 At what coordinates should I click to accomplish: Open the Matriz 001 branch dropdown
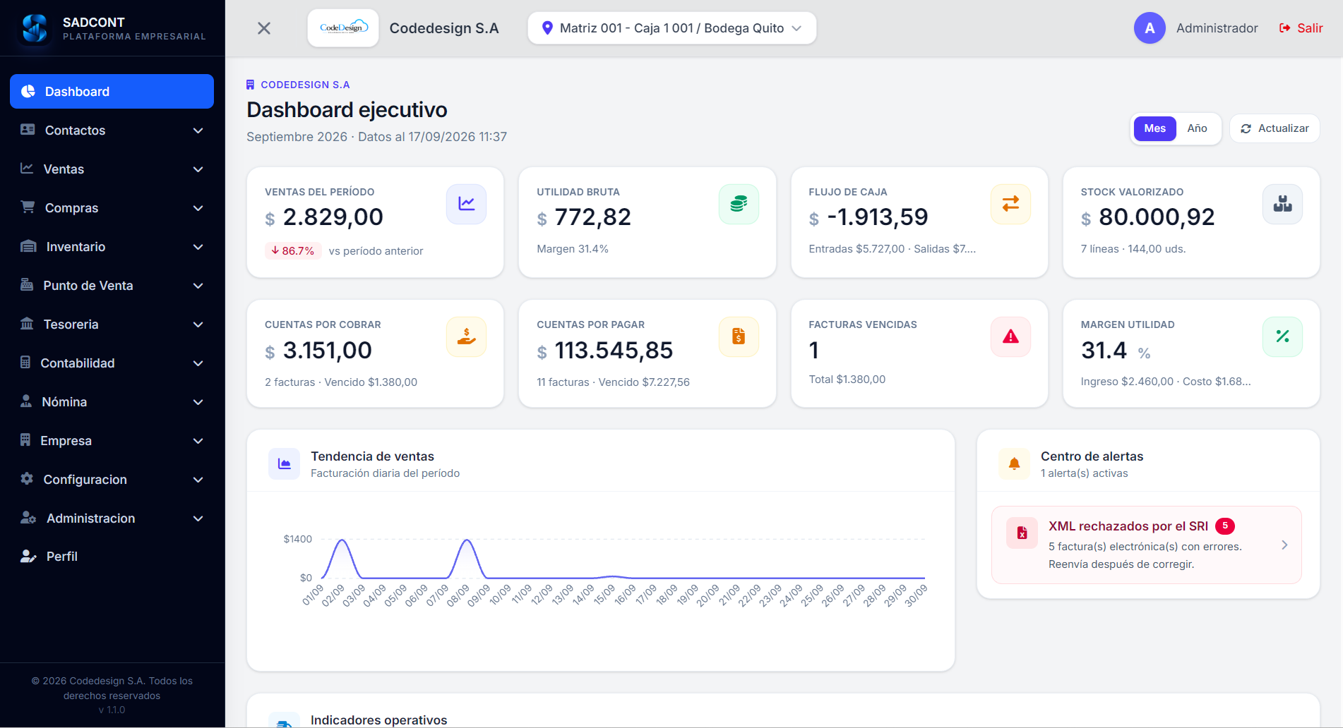(x=671, y=28)
